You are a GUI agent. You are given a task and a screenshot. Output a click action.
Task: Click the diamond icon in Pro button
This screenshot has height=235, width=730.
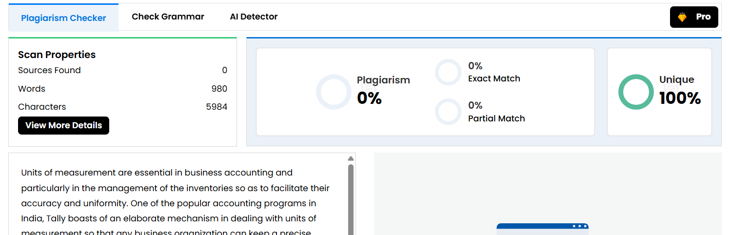click(682, 17)
